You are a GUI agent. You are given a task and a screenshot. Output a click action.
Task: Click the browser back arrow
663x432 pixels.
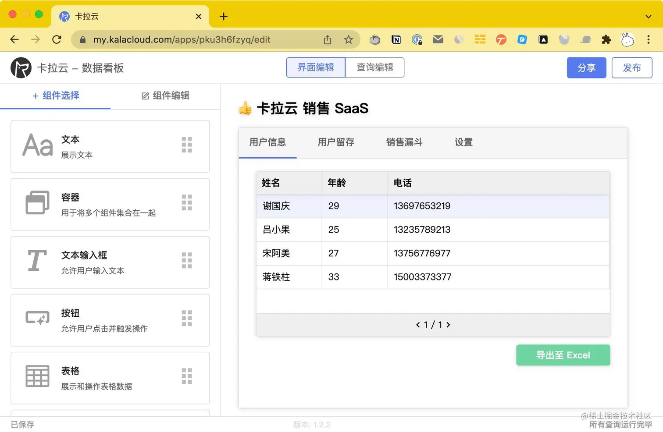click(14, 39)
